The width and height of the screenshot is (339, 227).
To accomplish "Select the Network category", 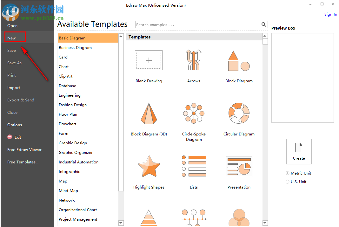I will coord(88,200).
